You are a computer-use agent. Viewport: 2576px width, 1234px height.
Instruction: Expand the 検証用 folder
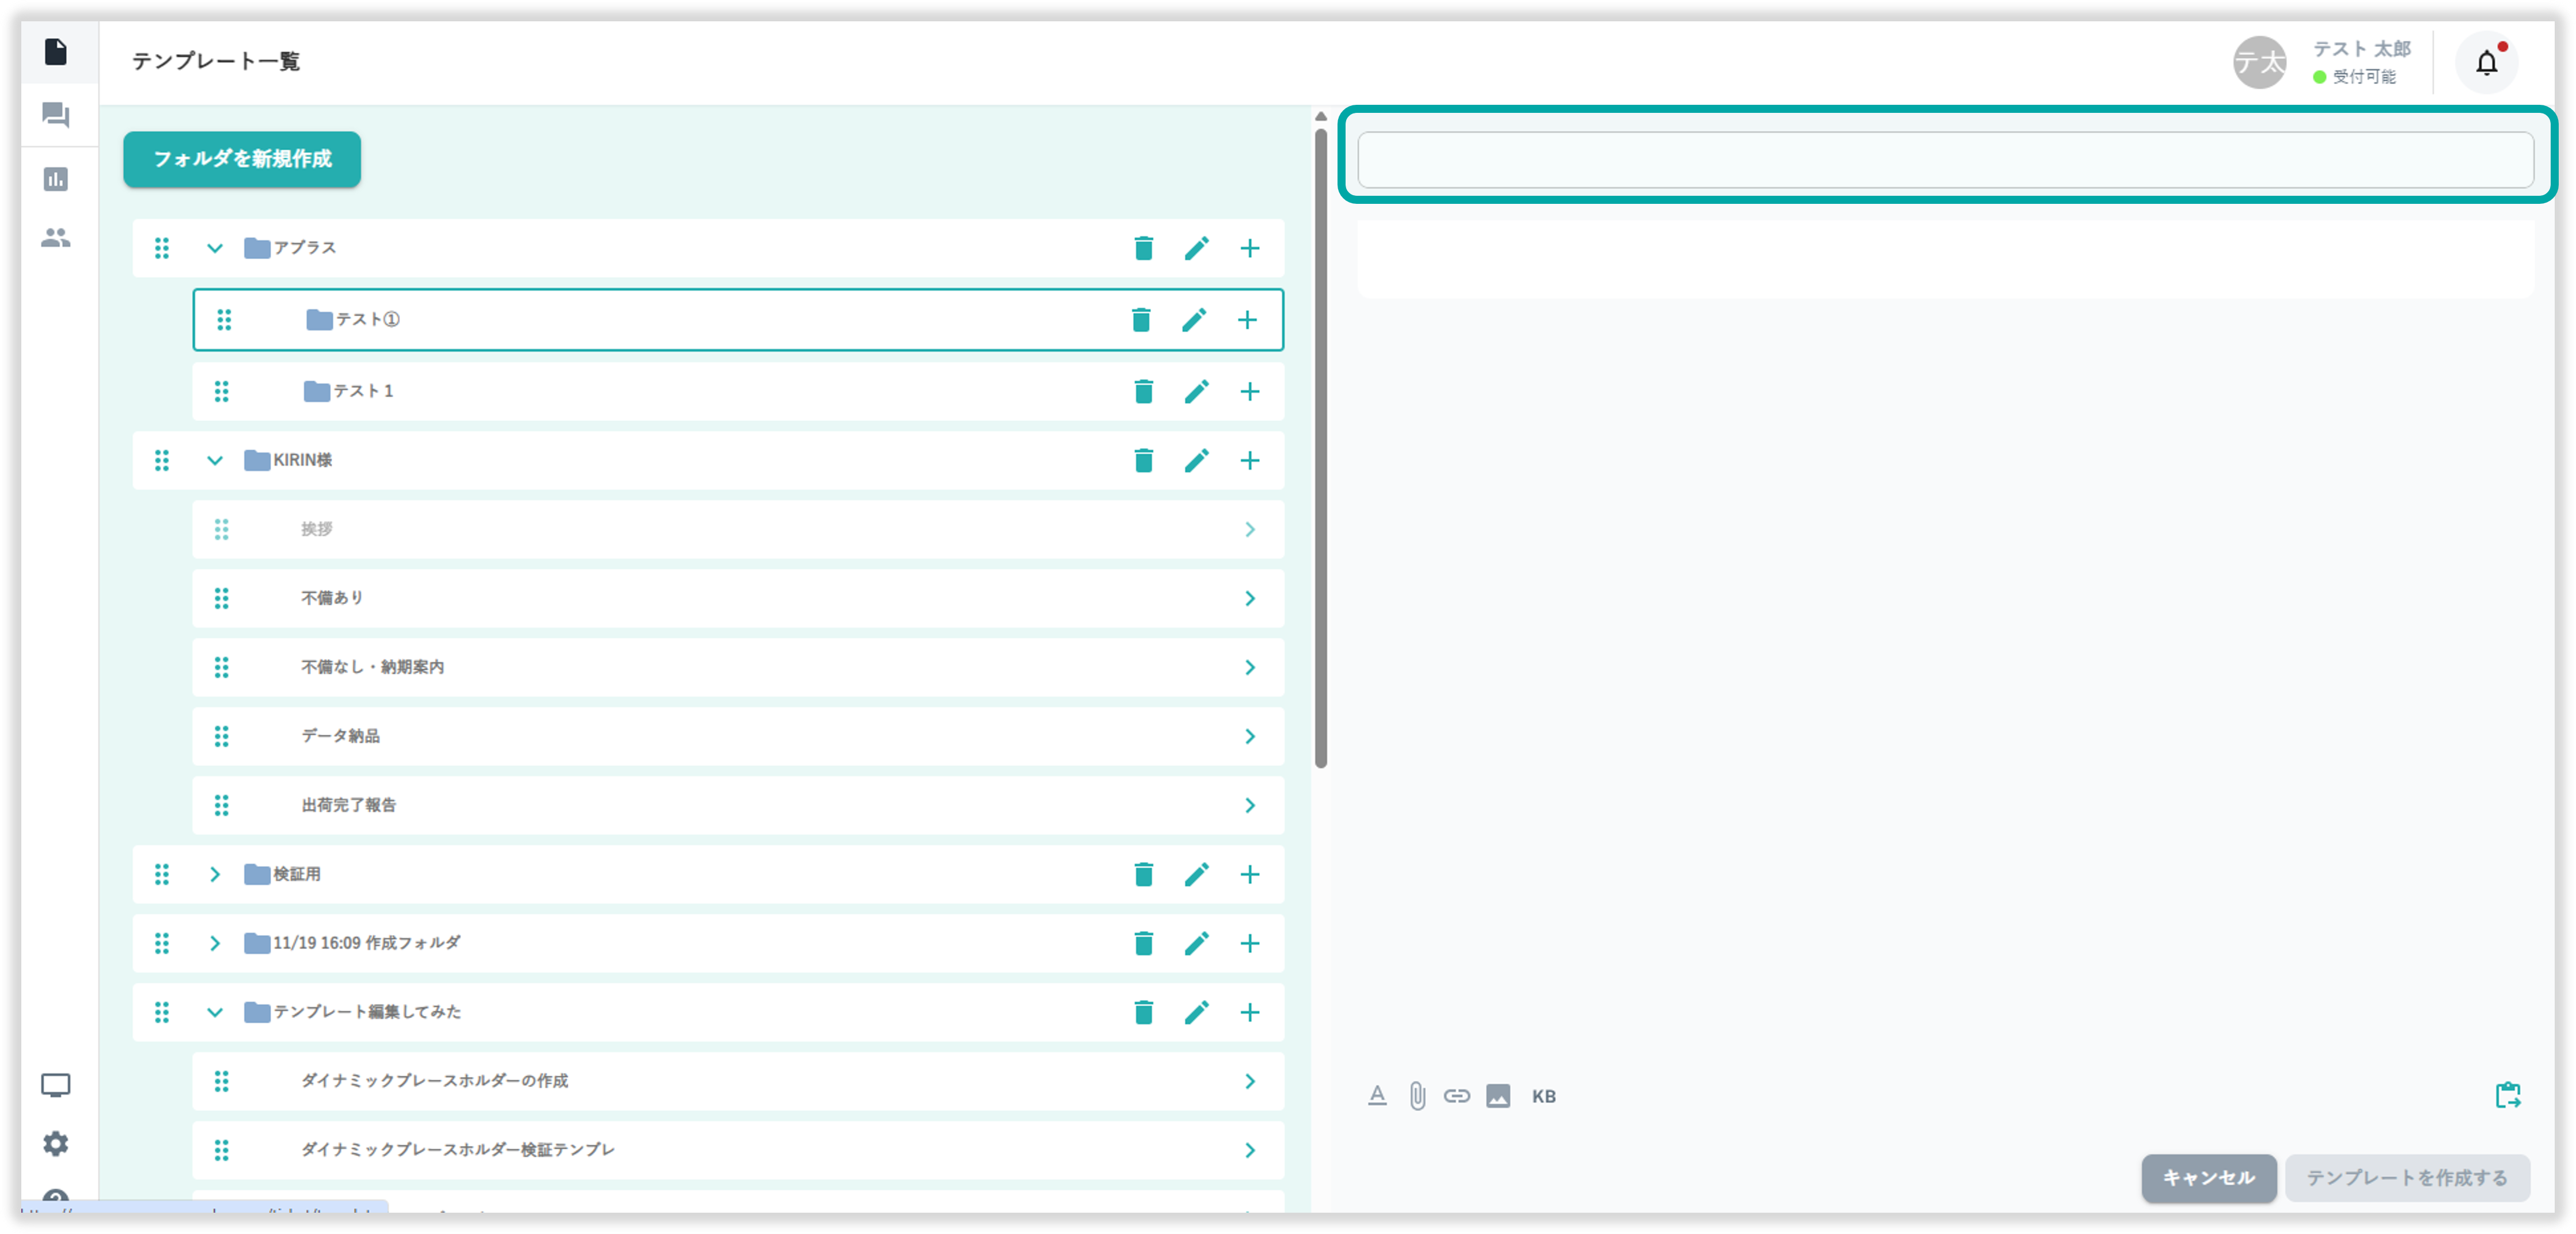[214, 874]
